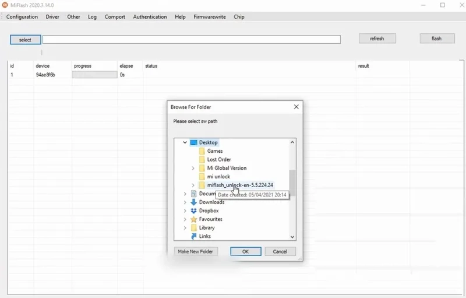
Task: Select the Downloads folder
Action: click(211, 202)
